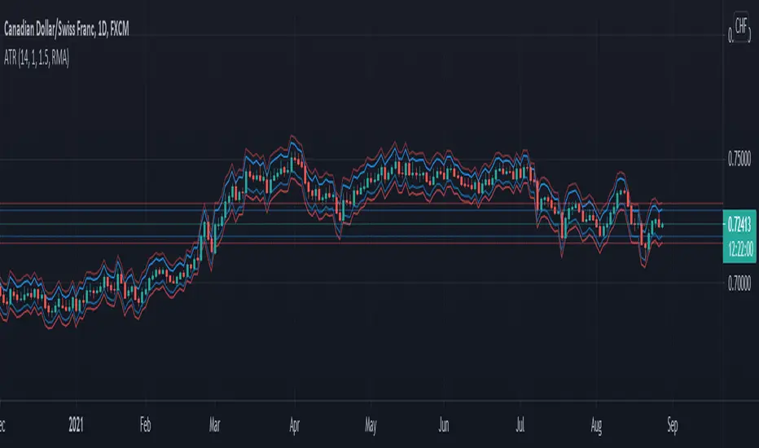Screen dimensions: 759x448
Task: Click the current price label 0.72413
Action: click(x=740, y=221)
